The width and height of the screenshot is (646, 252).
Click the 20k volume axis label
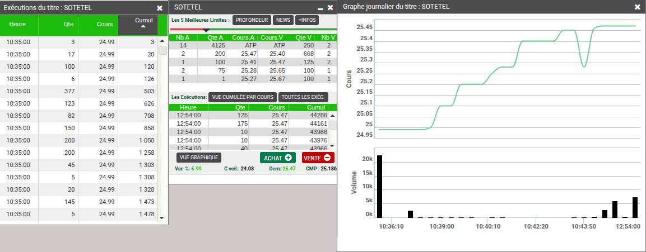(x=368, y=159)
